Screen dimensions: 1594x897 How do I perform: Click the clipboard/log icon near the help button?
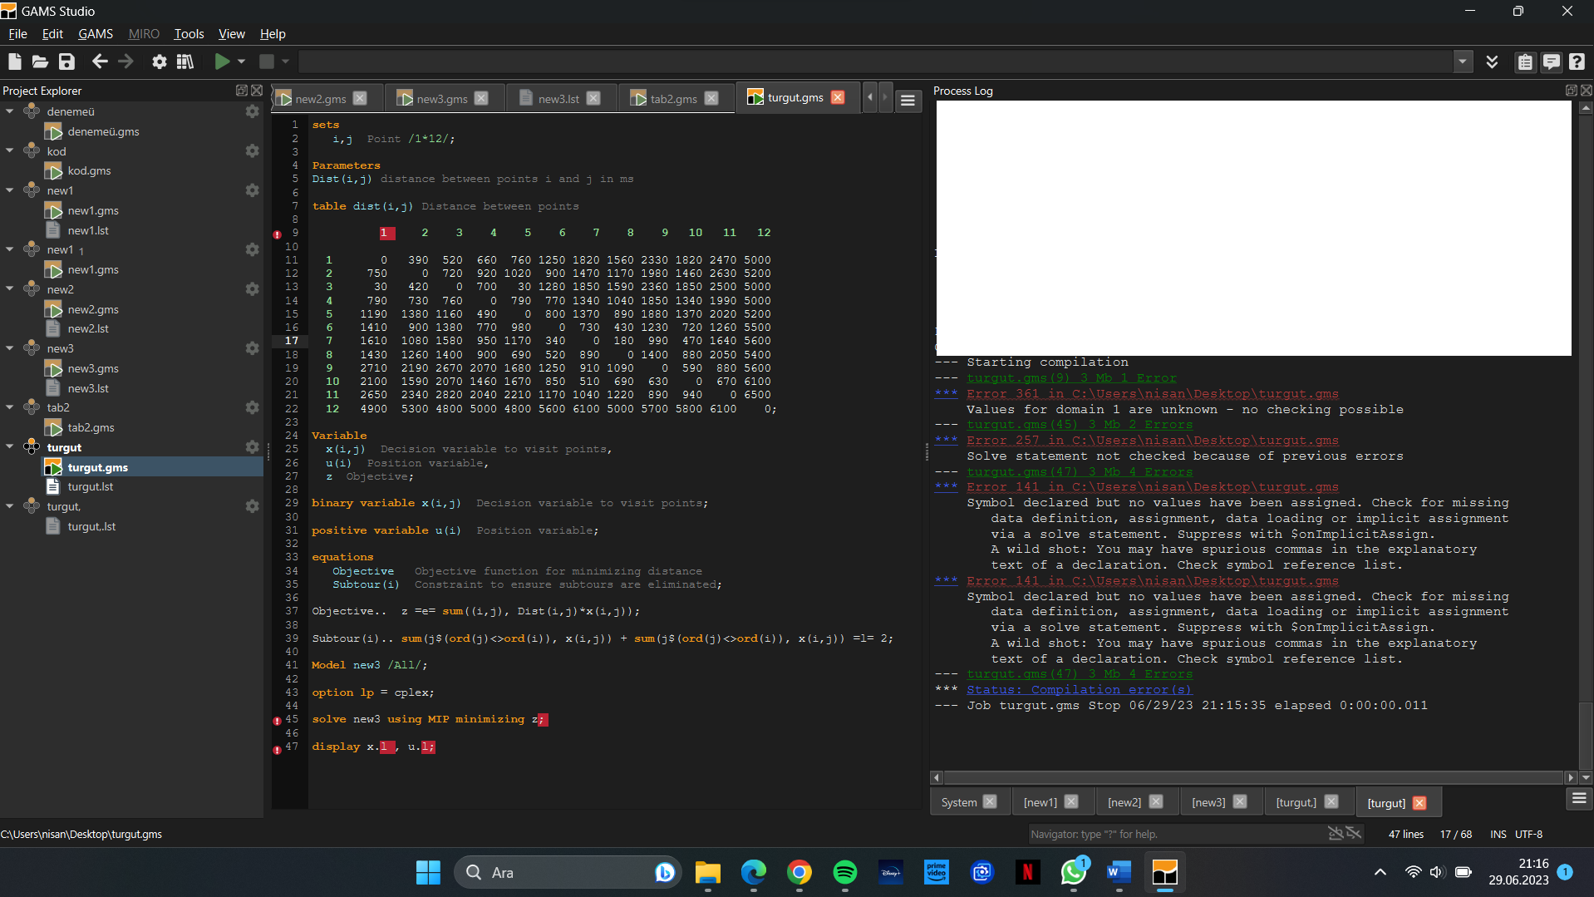tap(1527, 62)
